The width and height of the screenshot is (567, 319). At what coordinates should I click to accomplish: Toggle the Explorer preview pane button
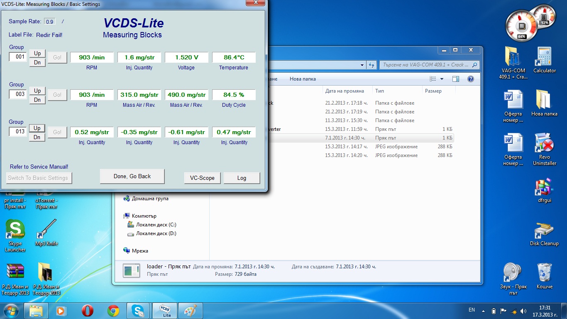click(x=455, y=79)
